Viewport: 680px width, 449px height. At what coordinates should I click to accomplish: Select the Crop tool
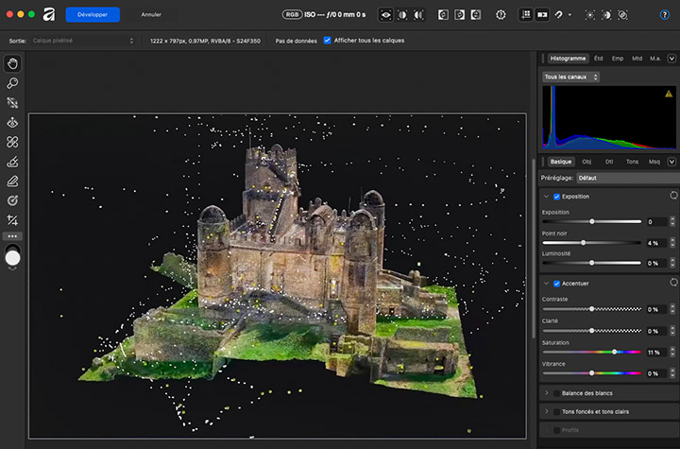click(13, 219)
